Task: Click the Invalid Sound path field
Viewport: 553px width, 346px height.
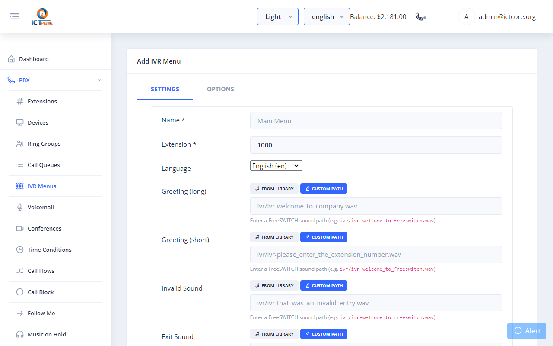Action: (376, 303)
